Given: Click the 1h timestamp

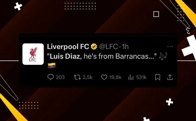Looking at the screenshot, I should (125, 47).
